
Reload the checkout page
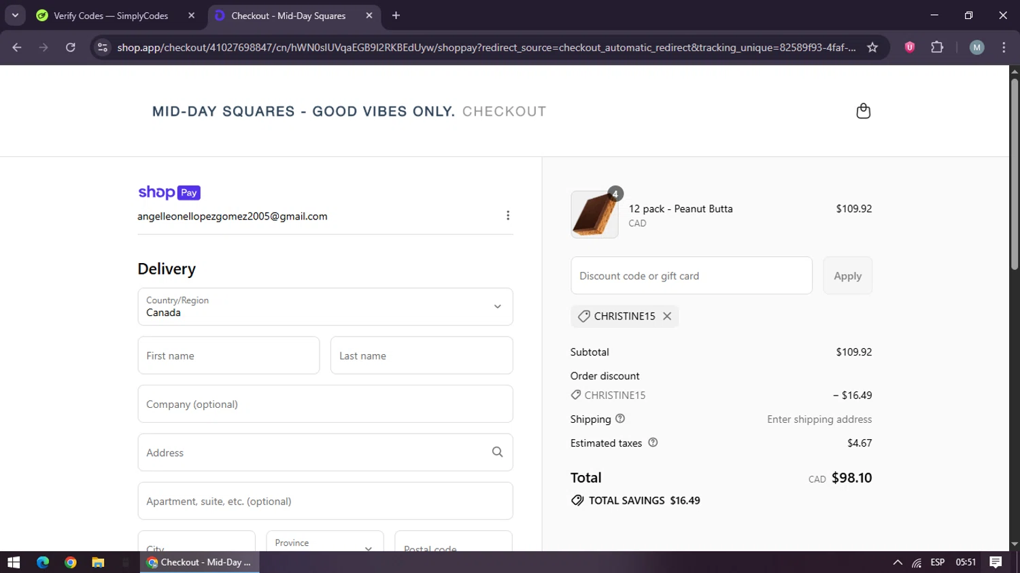pyautogui.click(x=70, y=47)
